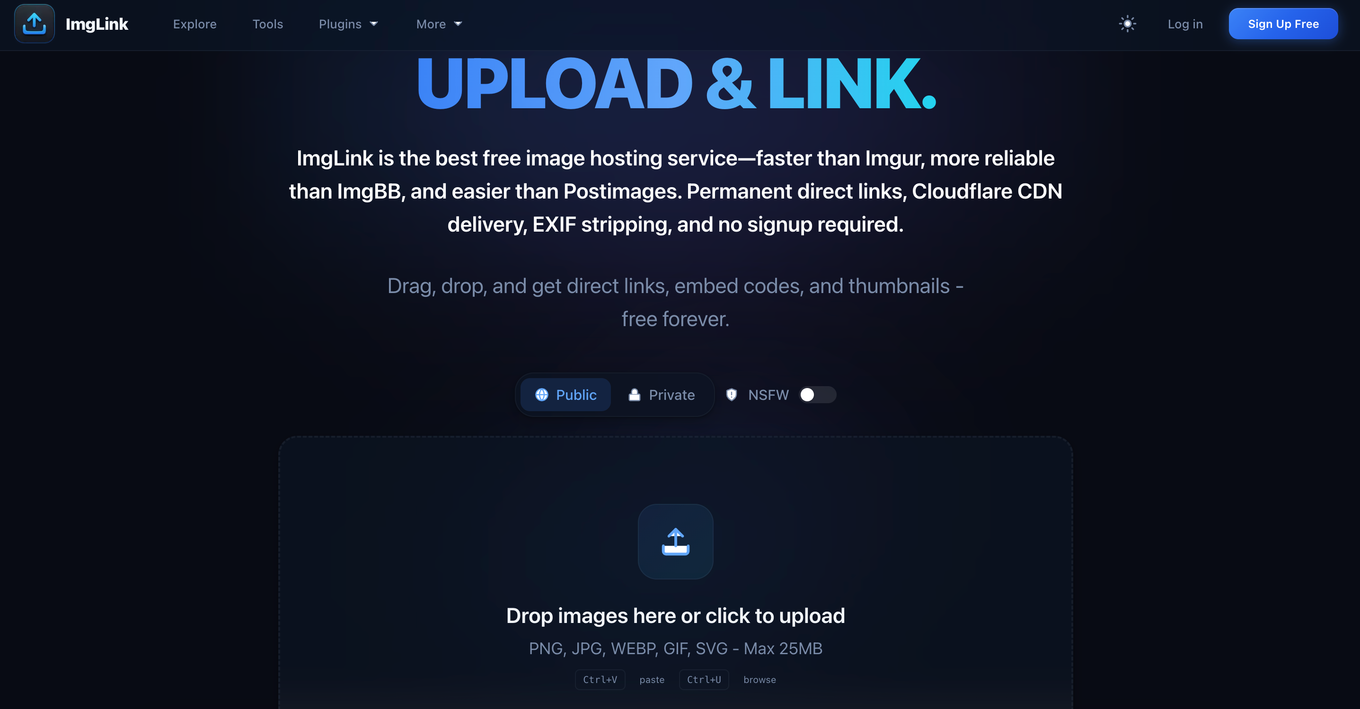The image size is (1360, 709).
Task: Switch visibility to Private
Action: click(661, 395)
